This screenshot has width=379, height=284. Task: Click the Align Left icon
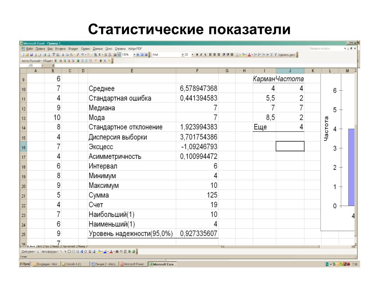tap(210, 55)
